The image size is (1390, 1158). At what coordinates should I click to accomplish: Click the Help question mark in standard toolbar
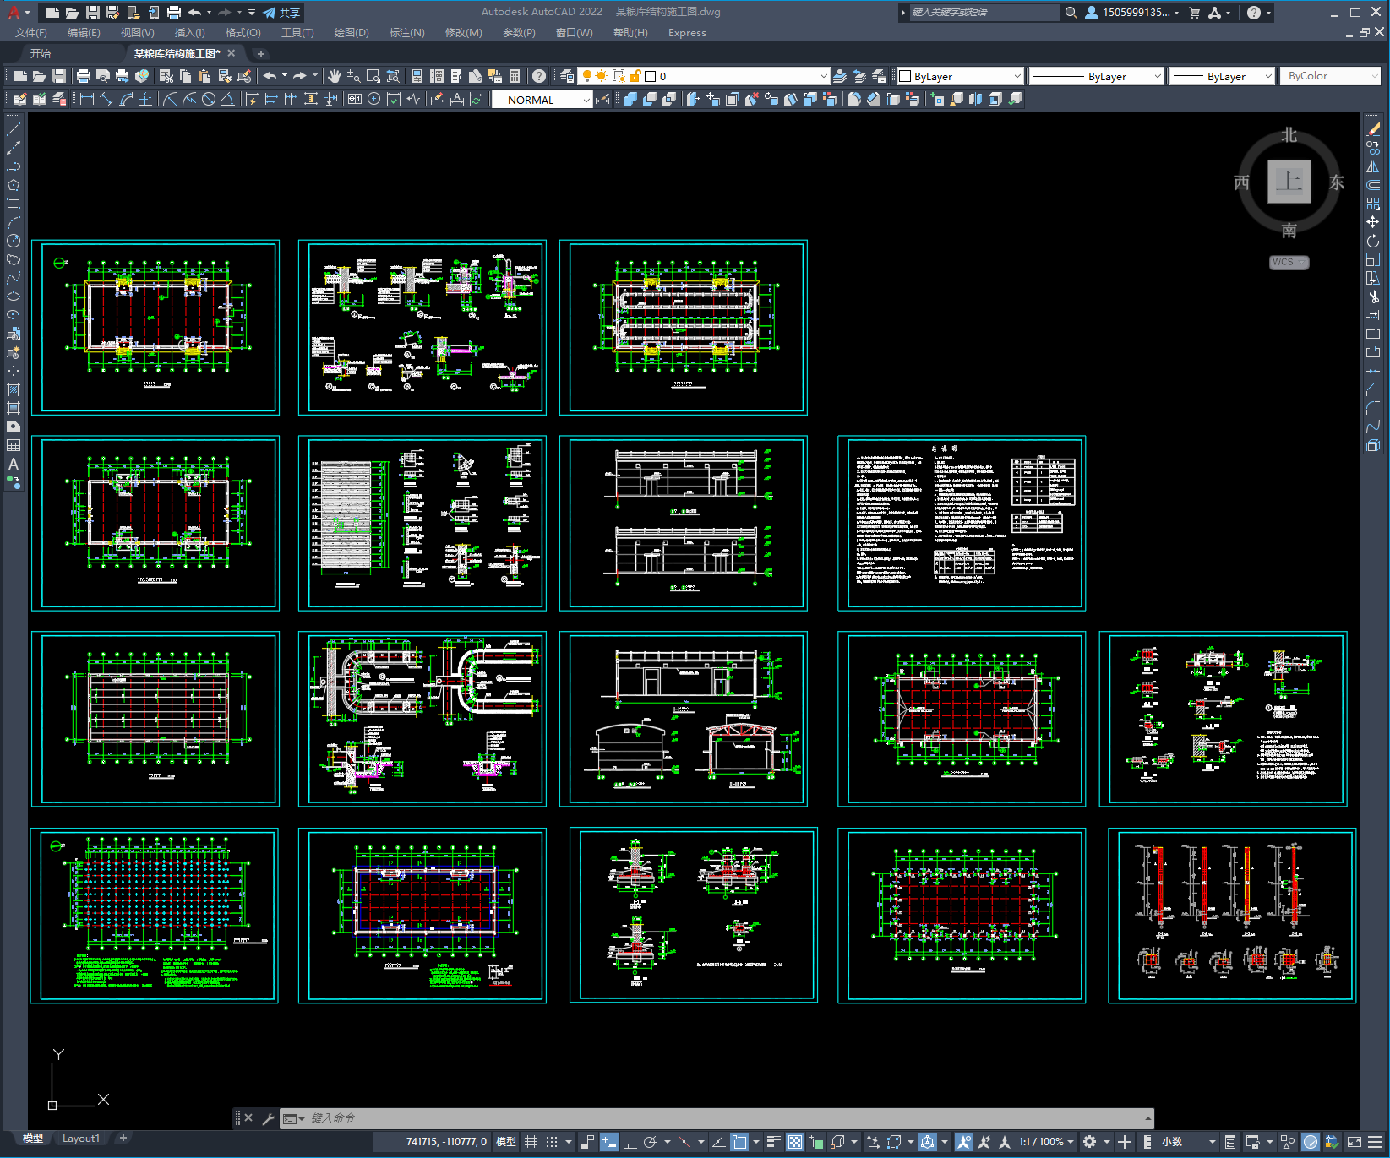tap(539, 76)
